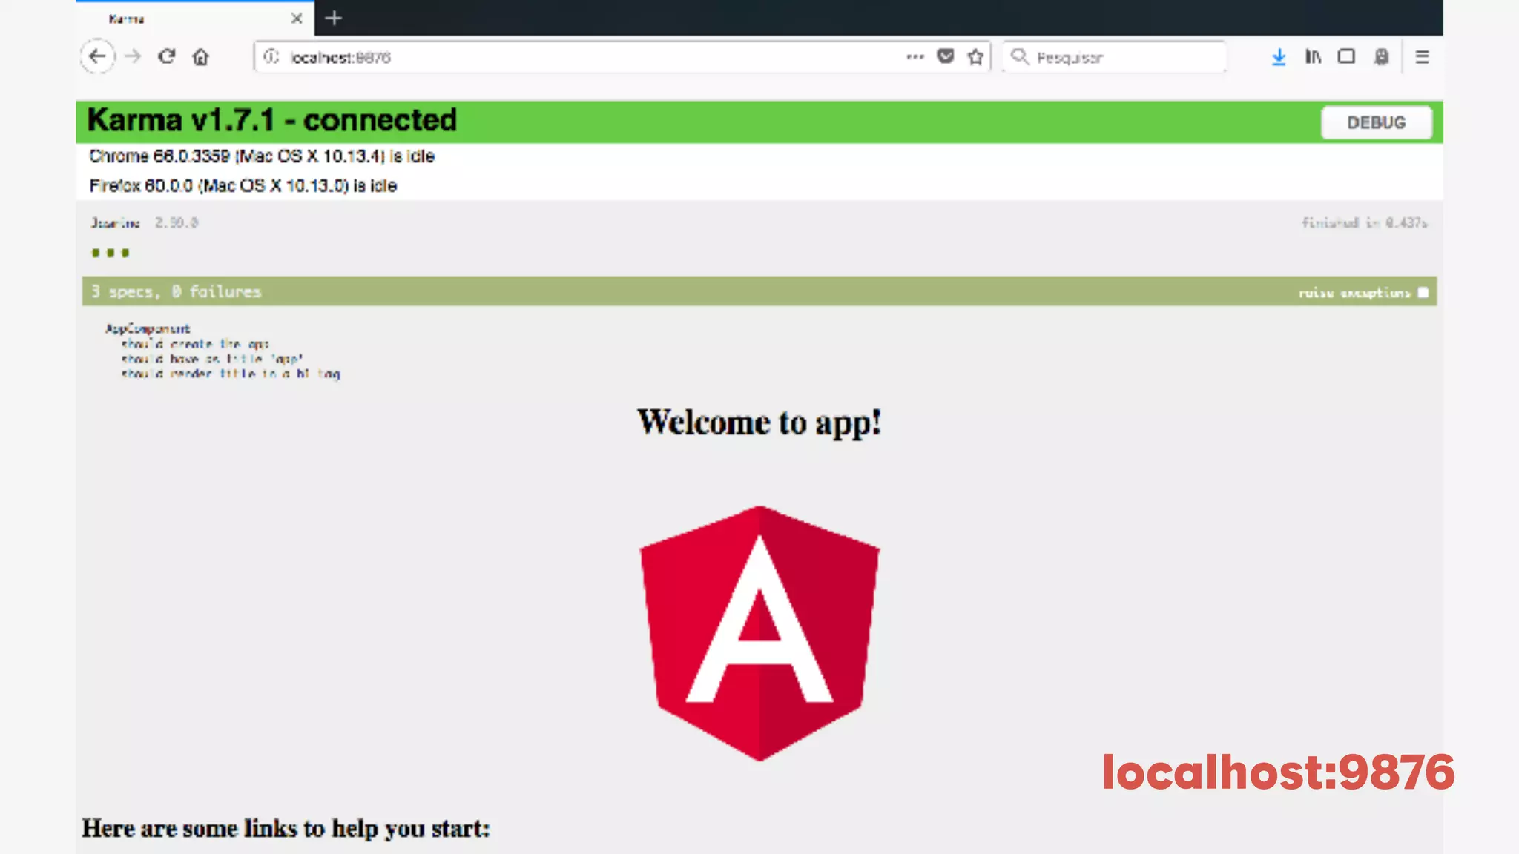Open the Firefox hamburger menu
The width and height of the screenshot is (1519, 854).
(1422, 56)
